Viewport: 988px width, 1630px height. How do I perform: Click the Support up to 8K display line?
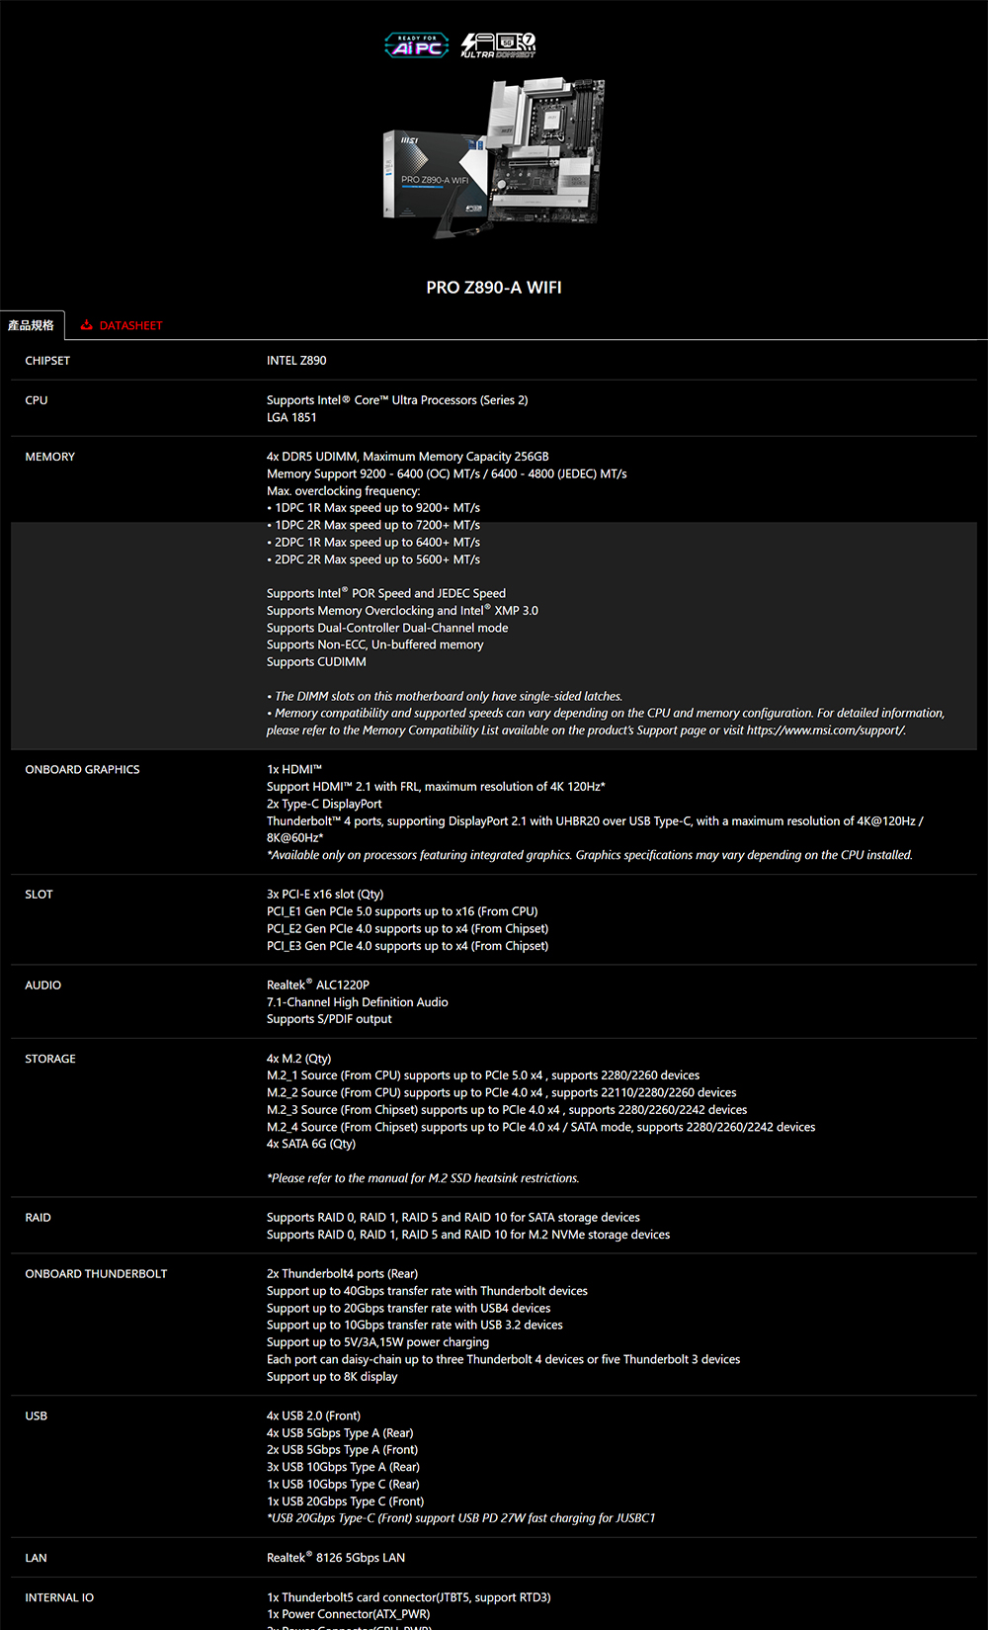[x=332, y=1377]
